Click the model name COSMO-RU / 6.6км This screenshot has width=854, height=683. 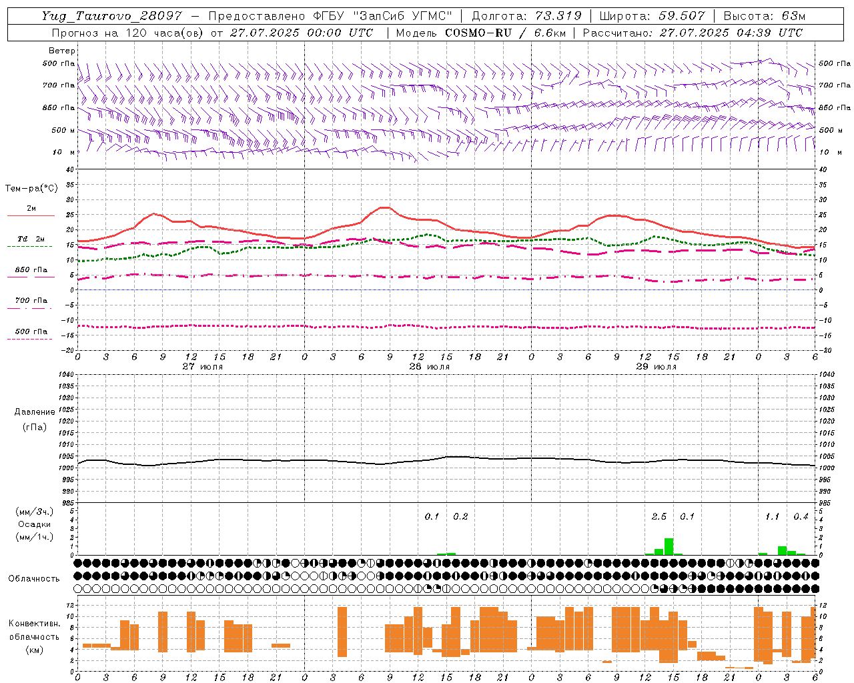(506, 33)
